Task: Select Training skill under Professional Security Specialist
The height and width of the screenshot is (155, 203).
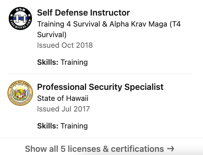Action: 74,126
